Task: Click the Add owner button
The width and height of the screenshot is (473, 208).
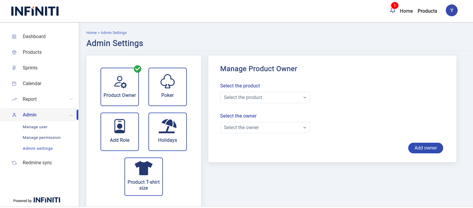Action: click(425, 148)
